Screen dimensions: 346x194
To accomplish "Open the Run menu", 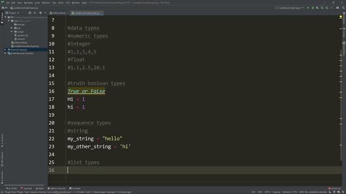I will click(x=54, y=3).
